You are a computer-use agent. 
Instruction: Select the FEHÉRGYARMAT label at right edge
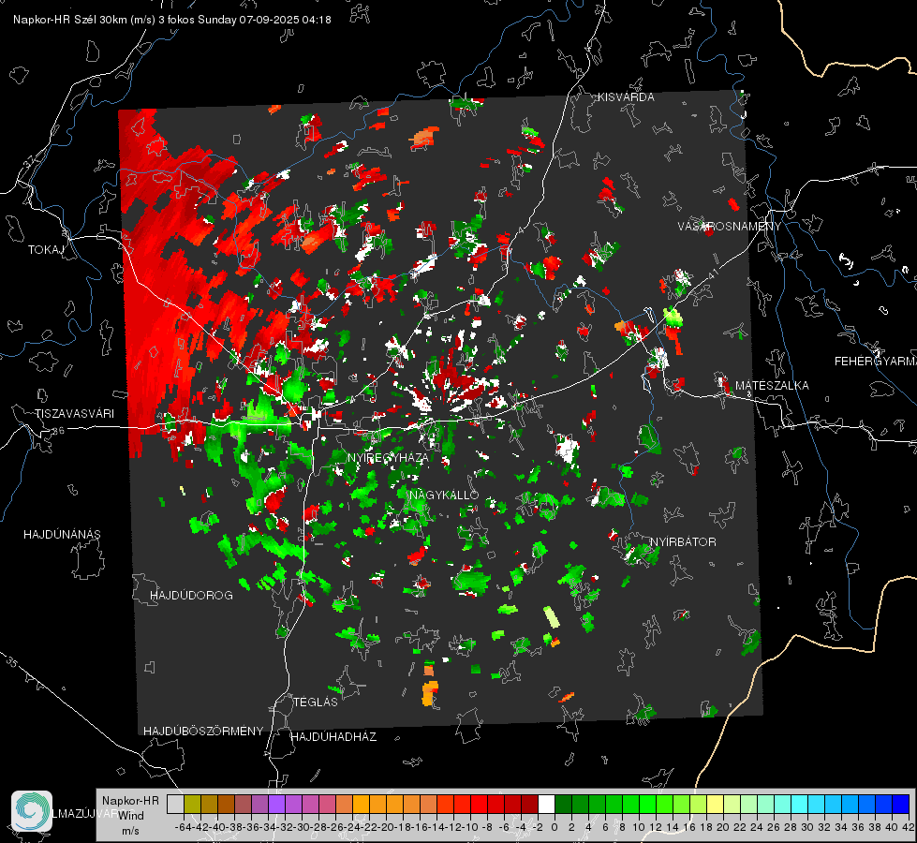[x=876, y=362]
